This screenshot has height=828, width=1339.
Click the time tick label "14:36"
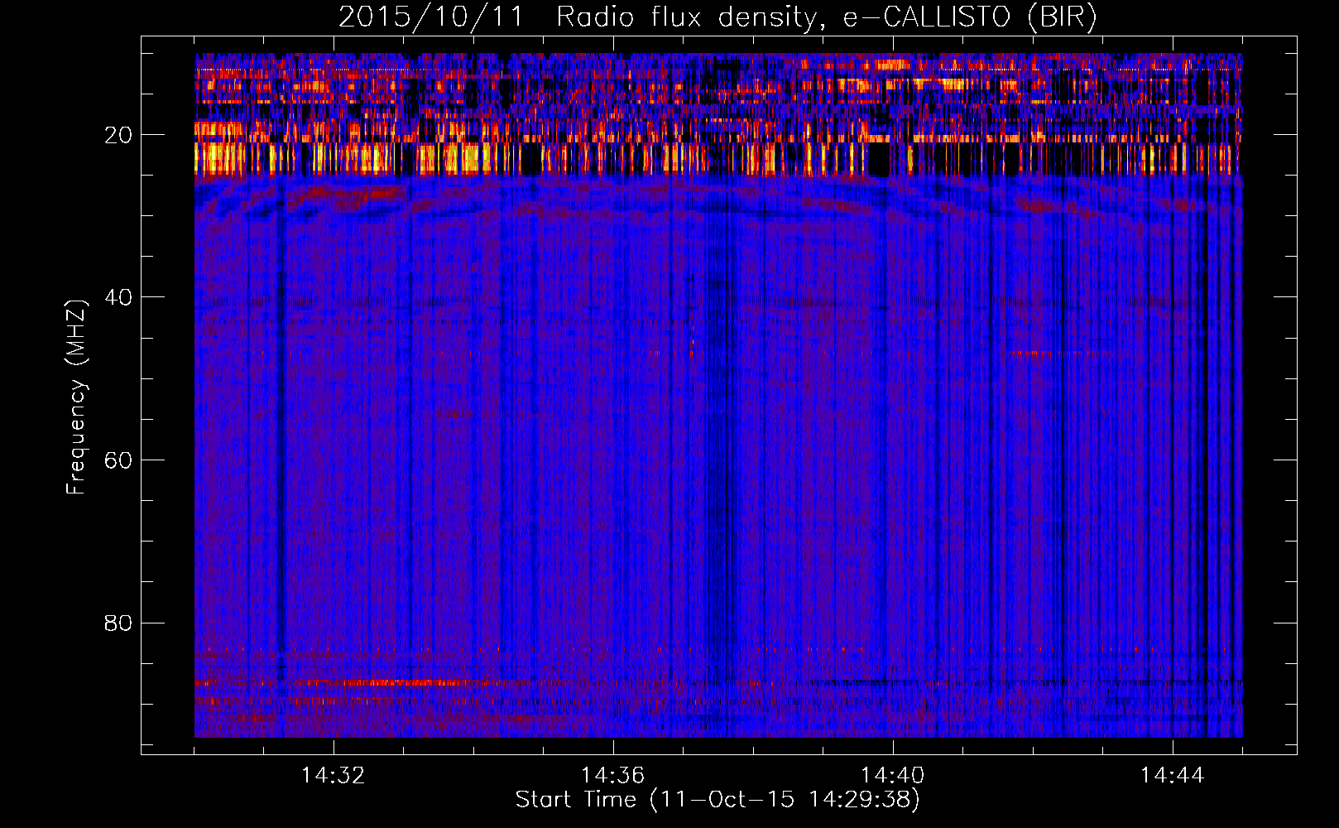613,775
